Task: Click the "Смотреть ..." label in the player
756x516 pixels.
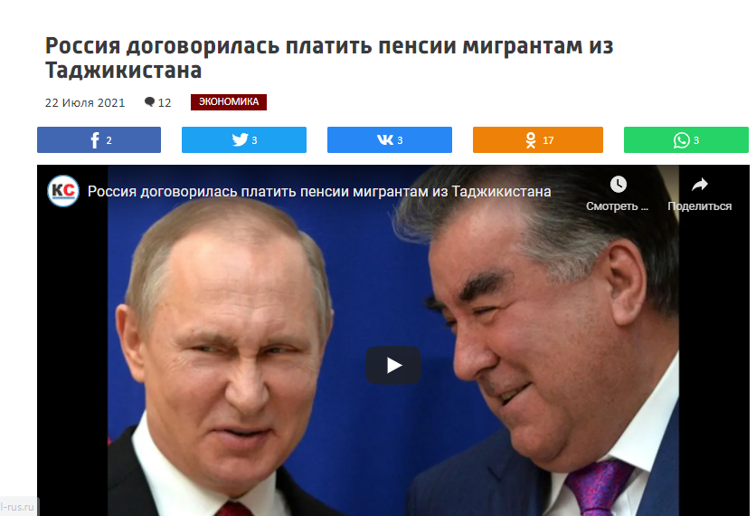Action: point(617,206)
